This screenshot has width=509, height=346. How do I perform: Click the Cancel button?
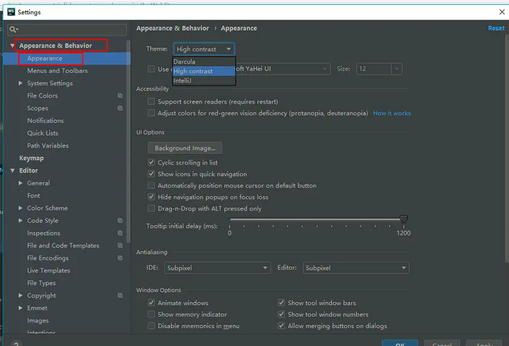442,344
